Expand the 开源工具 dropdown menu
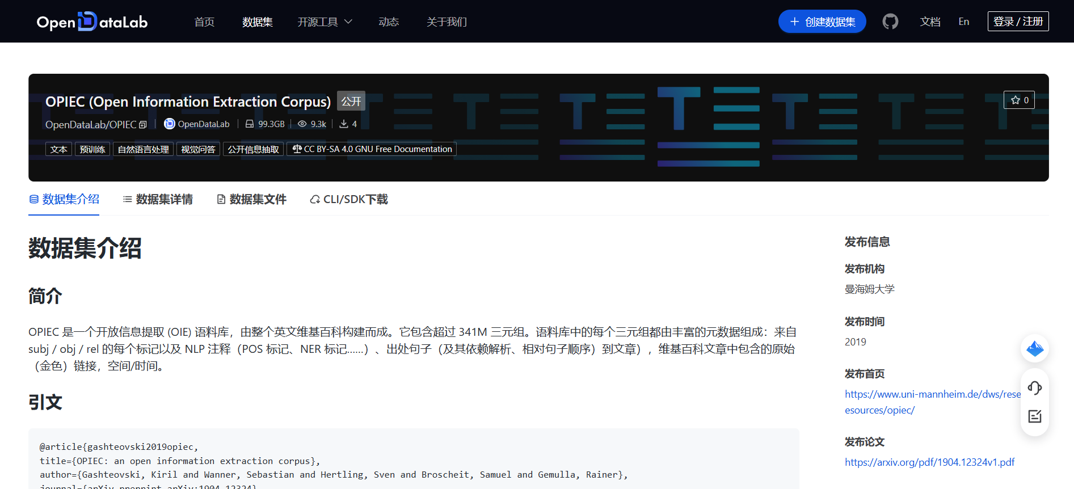This screenshot has height=489, width=1074. coord(325,22)
